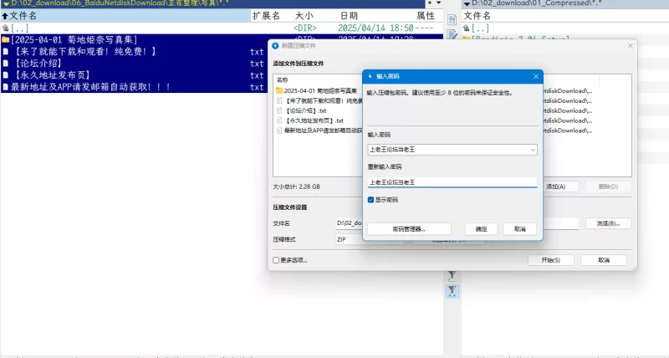Click the 重新输入密码 text field
The height and width of the screenshot is (358, 669).
[x=452, y=182]
